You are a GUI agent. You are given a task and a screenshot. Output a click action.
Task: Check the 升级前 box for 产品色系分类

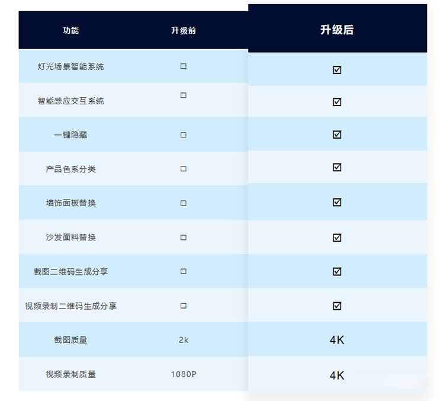184,169
